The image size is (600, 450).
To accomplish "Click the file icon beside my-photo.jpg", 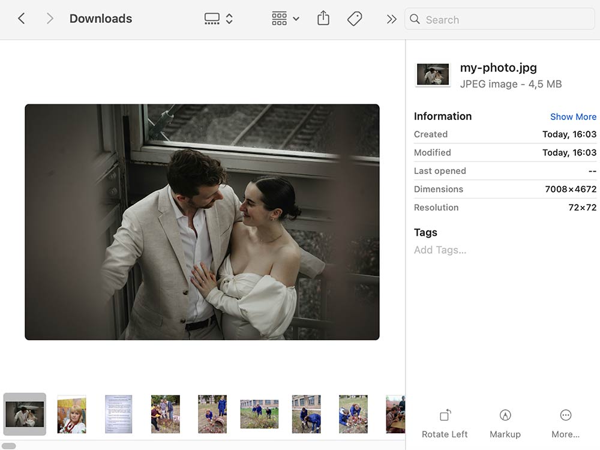I will (x=433, y=74).
